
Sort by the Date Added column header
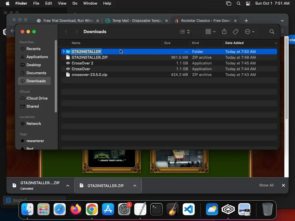[234, 43]
